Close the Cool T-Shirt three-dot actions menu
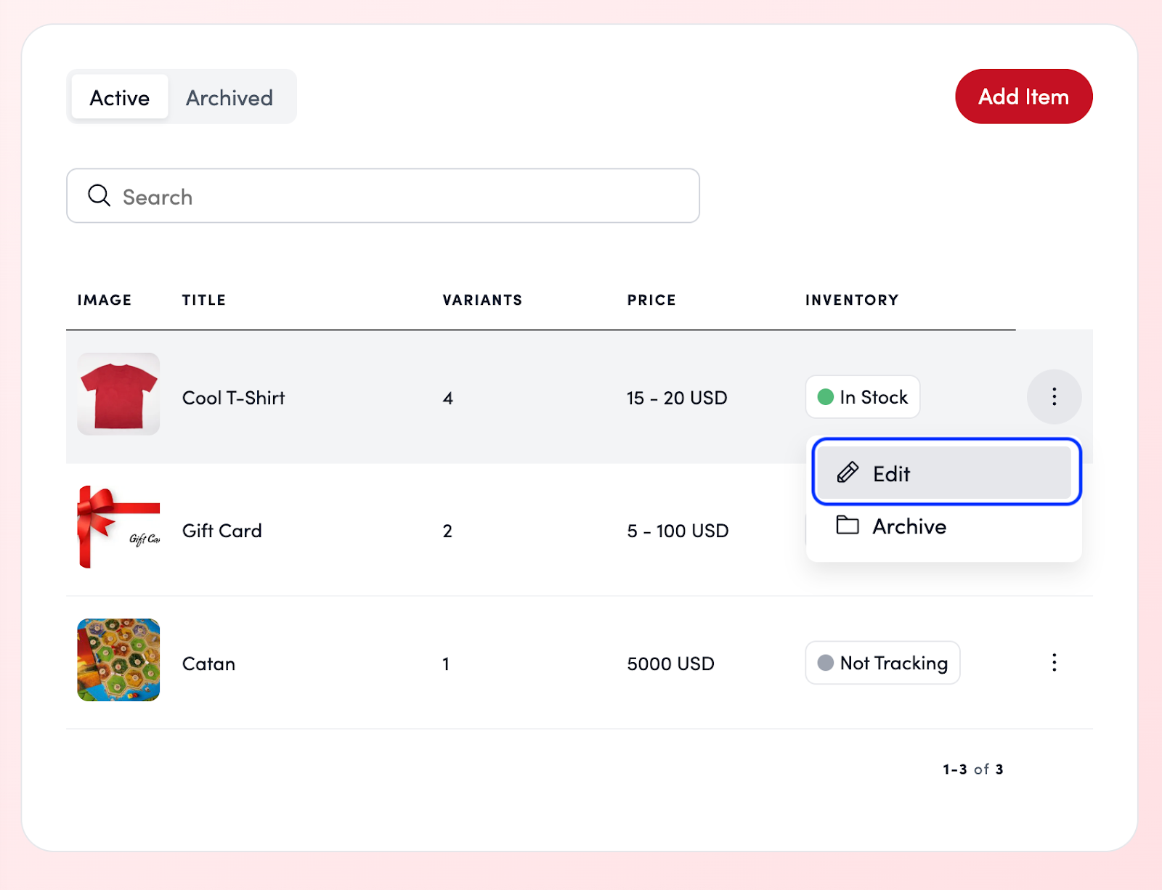Image resolution: width=1162 pixels, height=890 pixels. tap(1054, 397)
